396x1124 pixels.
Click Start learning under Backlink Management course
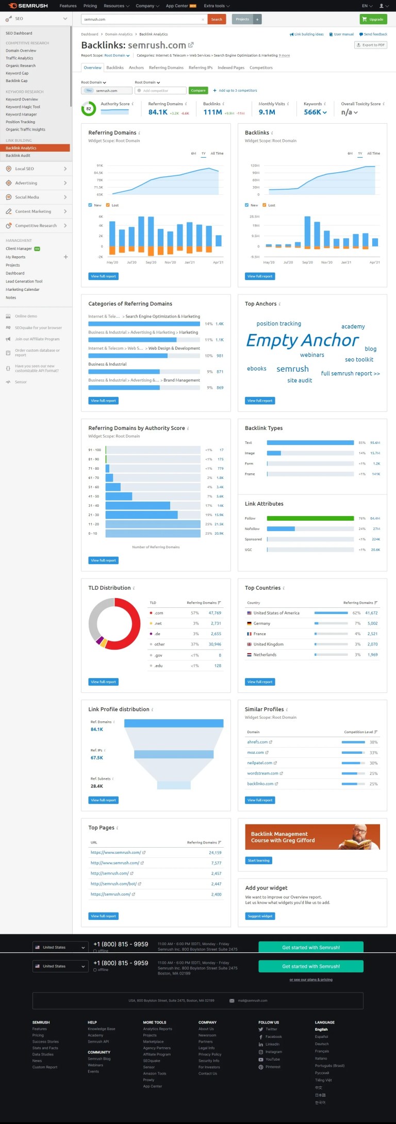point(258,860)
